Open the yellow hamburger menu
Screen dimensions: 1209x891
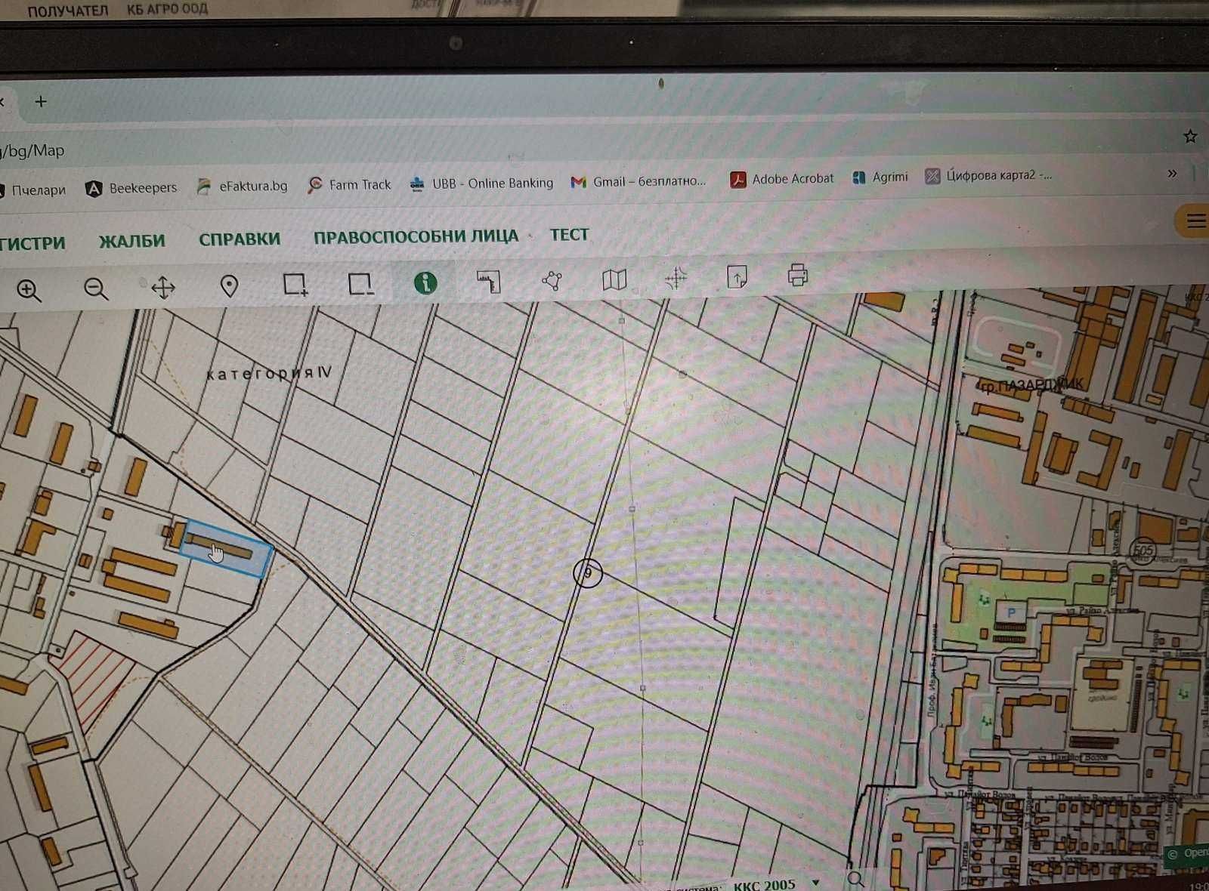(1194, 221)
